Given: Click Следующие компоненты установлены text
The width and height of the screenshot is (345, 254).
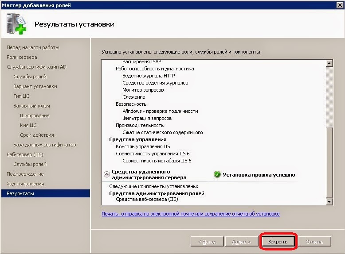Looking at the screenshot, I should (x=153, y=186).
